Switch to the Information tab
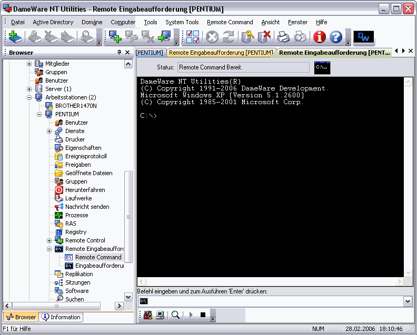The height and width of the screenshot is (335, 417). coord(61,317)
